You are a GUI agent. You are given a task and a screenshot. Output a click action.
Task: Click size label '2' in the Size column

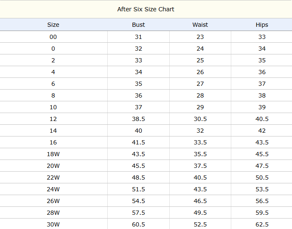click(x=53, y=60)
